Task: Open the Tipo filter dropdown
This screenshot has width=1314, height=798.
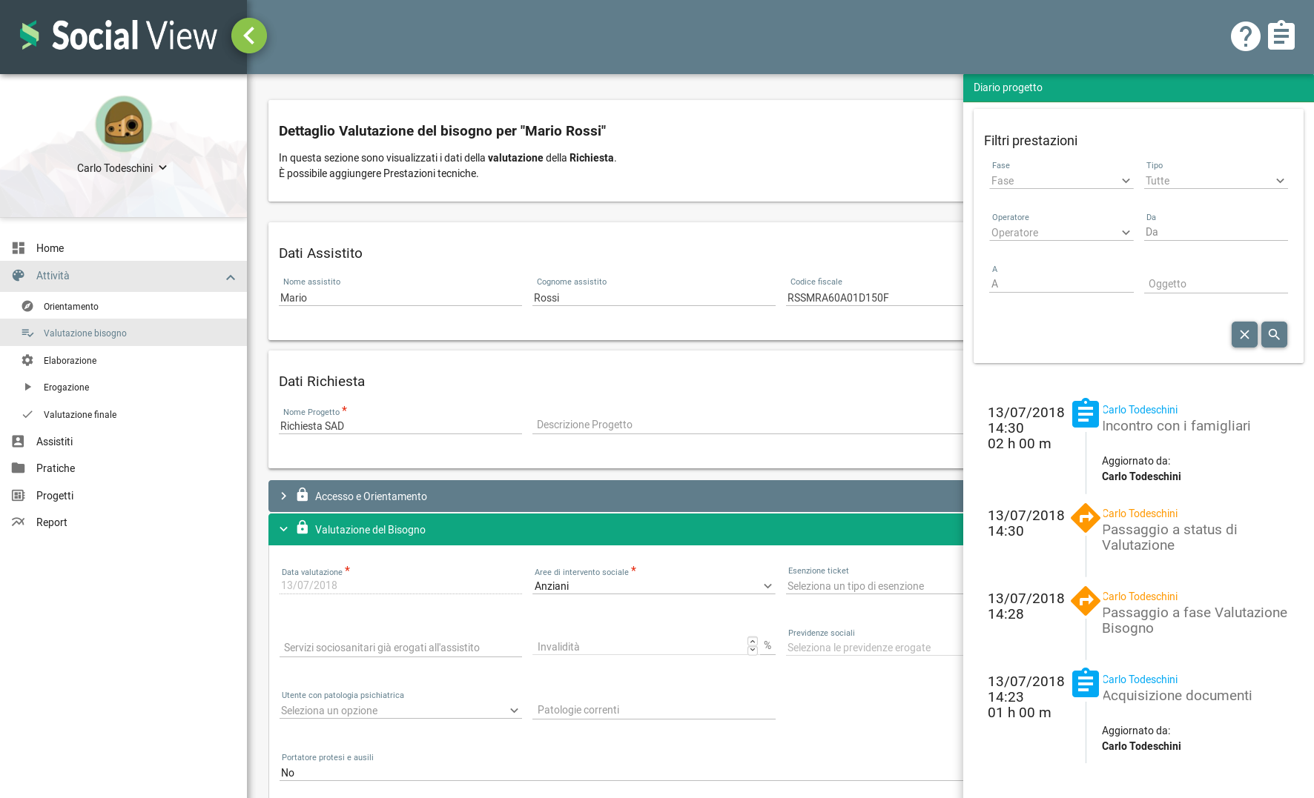Action: point(1215,181)
